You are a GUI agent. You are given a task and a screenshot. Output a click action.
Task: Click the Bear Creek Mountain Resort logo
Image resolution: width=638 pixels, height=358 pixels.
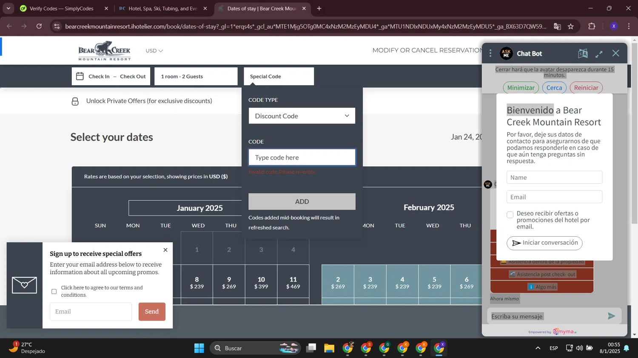pos(104,50)
